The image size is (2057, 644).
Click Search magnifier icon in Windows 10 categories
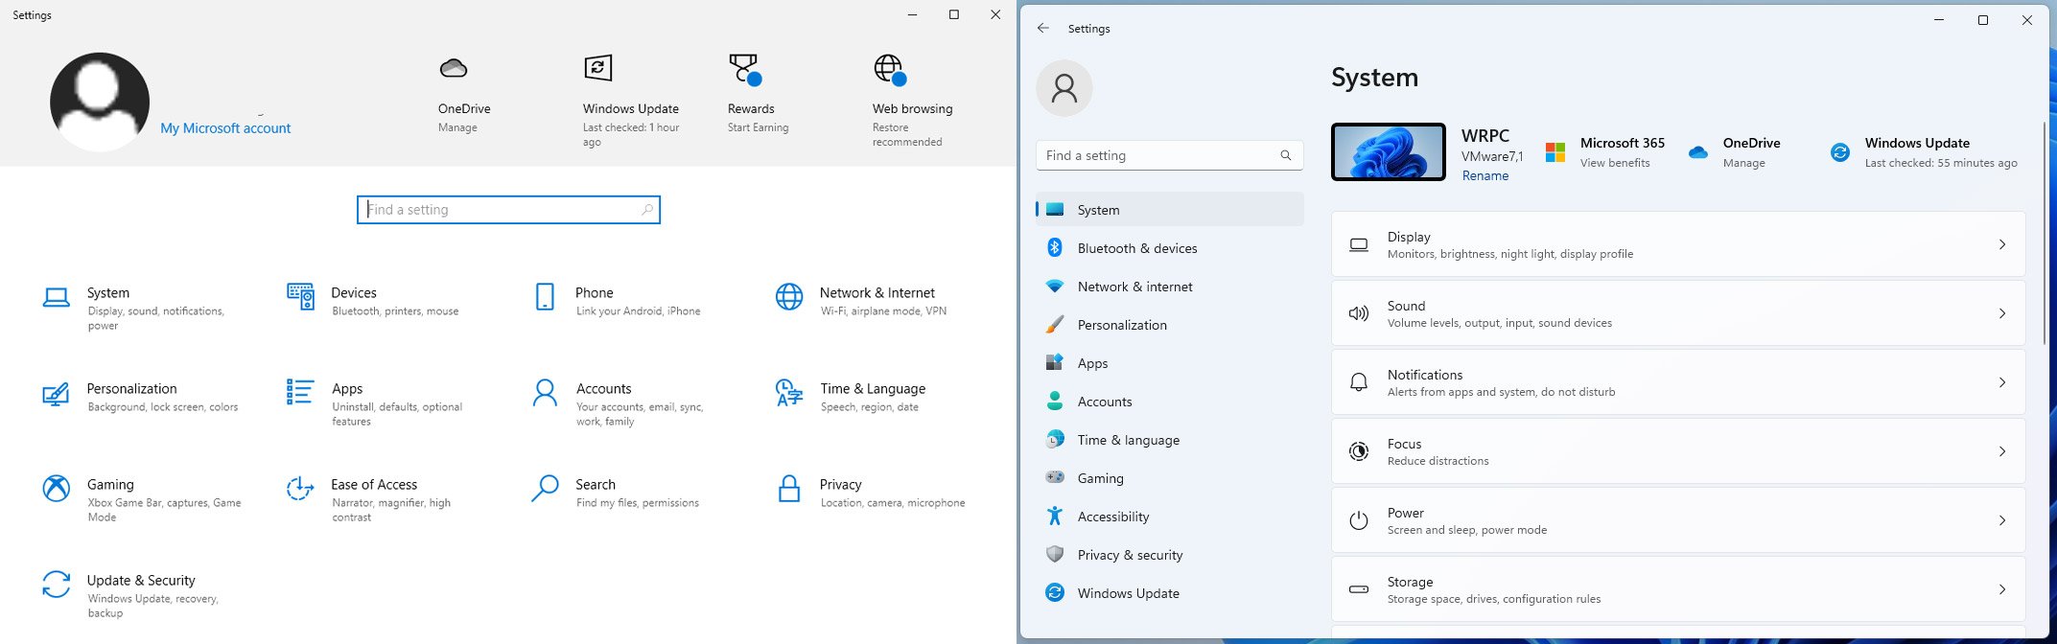point(545,489)
